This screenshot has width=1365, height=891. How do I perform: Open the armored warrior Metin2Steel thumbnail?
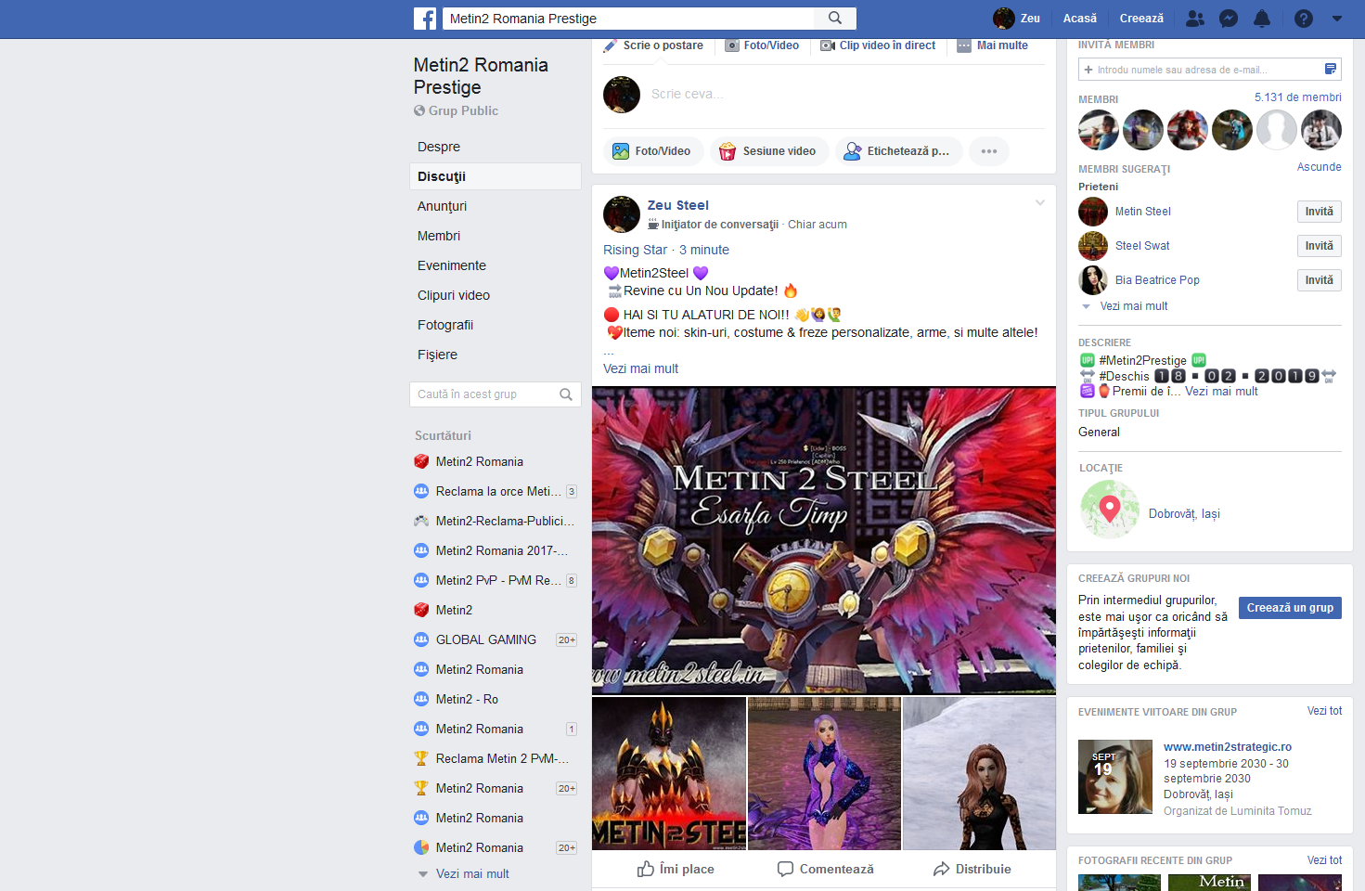[x=669, y=774]
